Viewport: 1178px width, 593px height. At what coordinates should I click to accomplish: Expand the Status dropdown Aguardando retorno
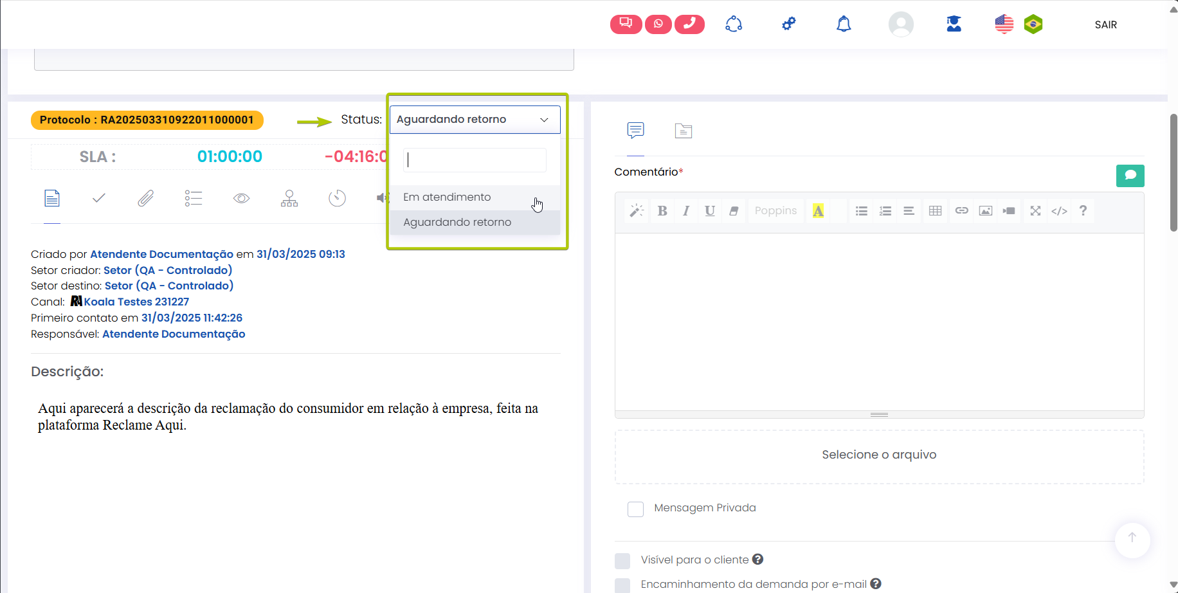475,120
